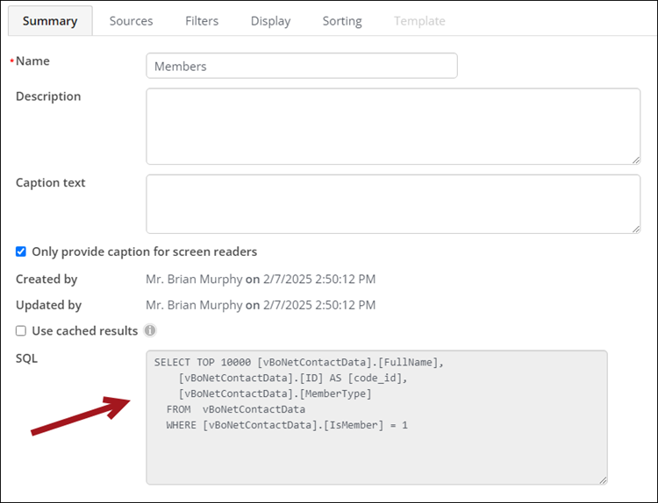Viewport: 658px width, 503px height.
Task: Click in the SQL query text box
Action: (377, 417)
